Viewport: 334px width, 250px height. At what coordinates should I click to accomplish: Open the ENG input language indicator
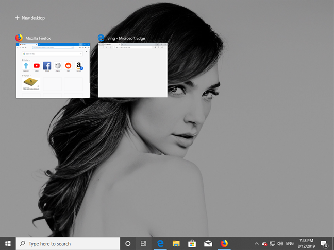click(290, 244)
